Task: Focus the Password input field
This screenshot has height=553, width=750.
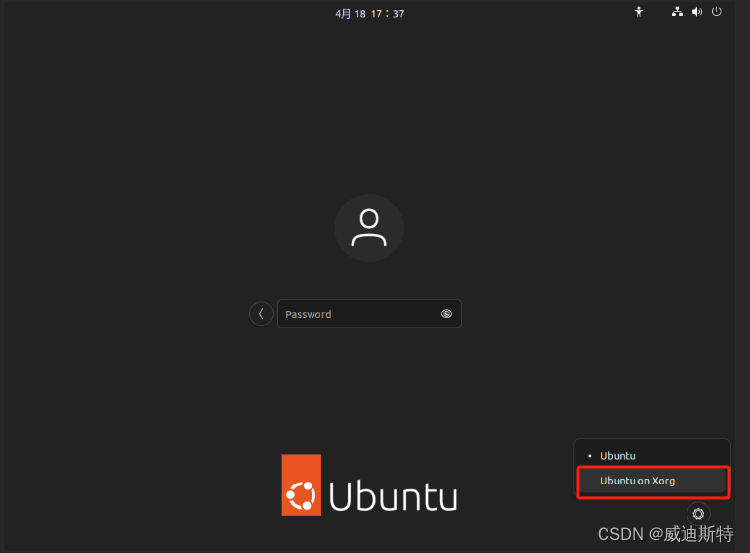Action: point(369,314)
